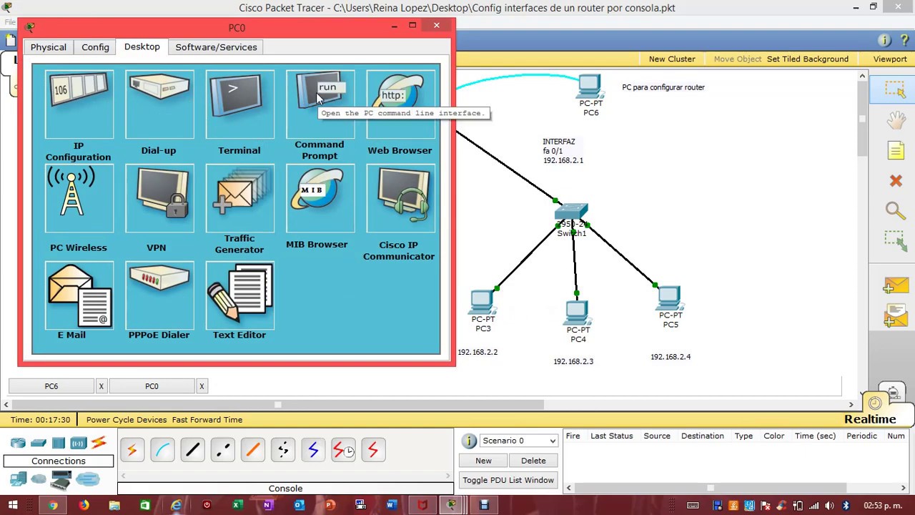The image size is (915, 515).
Task: Select the orange Fiber cable
Action: click(x=252, y=450)
